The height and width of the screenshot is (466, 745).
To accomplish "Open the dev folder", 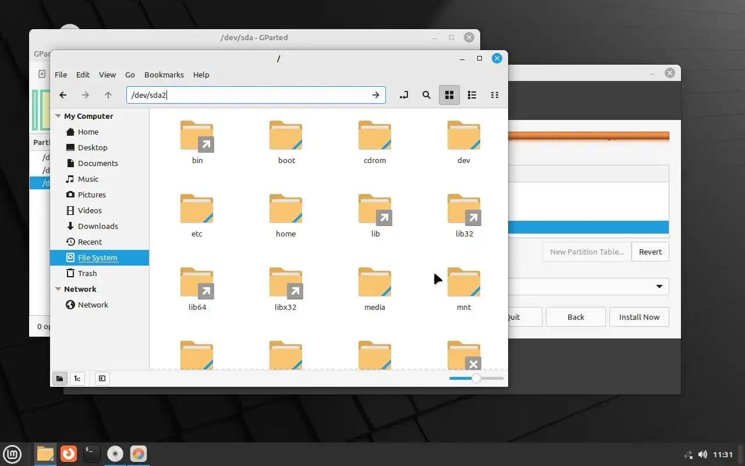I will point(464,143).
